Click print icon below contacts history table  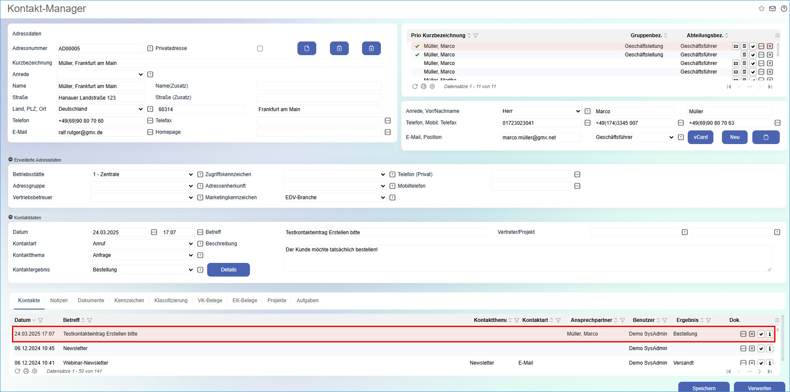(26, 371)
